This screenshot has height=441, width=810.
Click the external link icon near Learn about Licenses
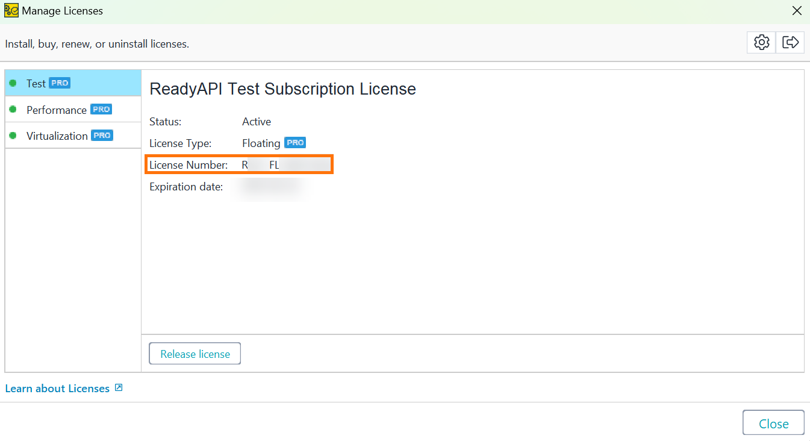[x=118, y=388]
